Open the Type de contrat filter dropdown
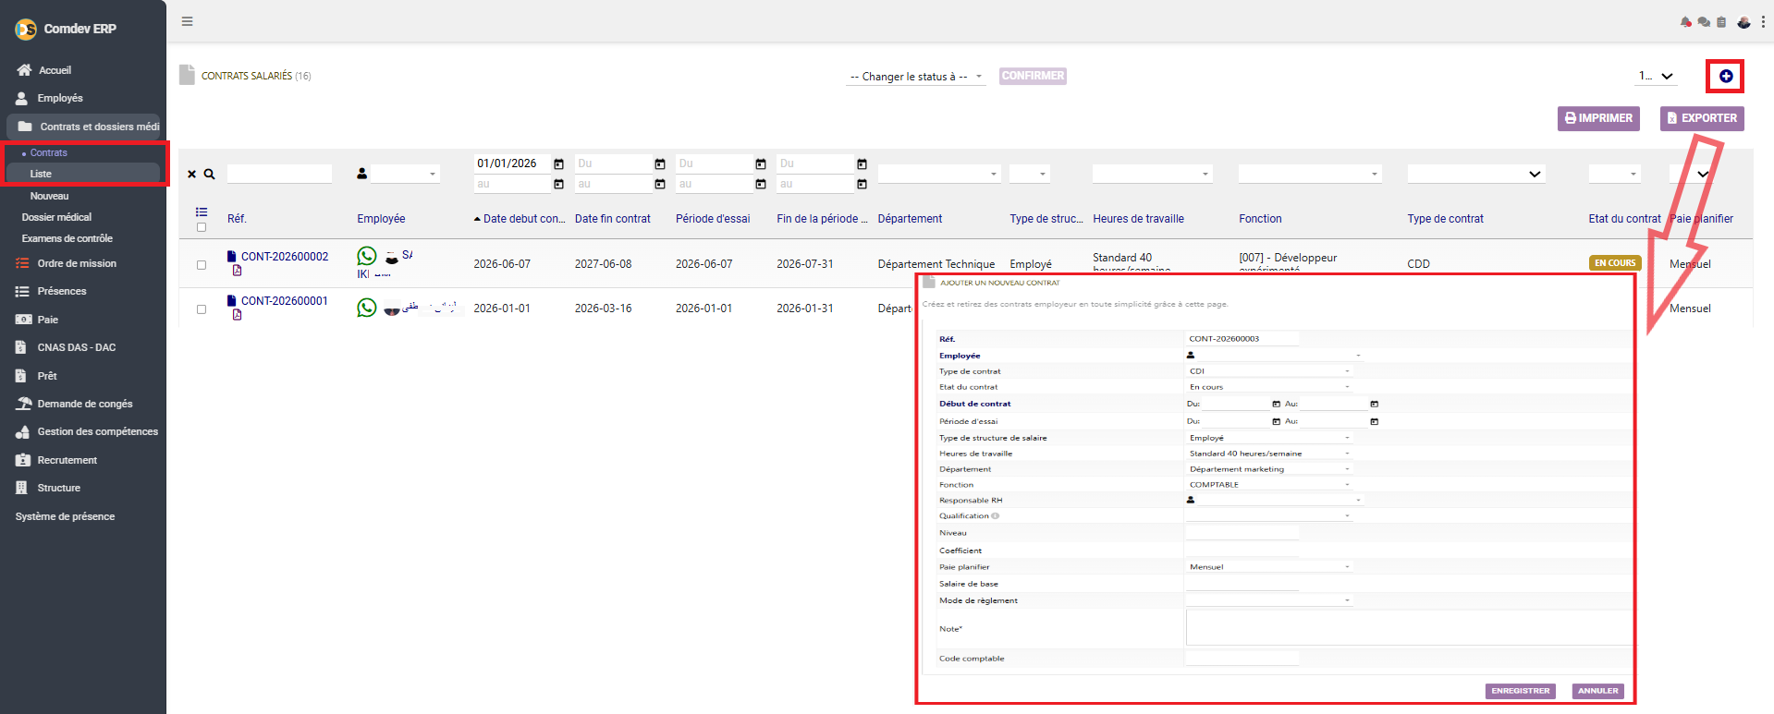 [1476, 174]
